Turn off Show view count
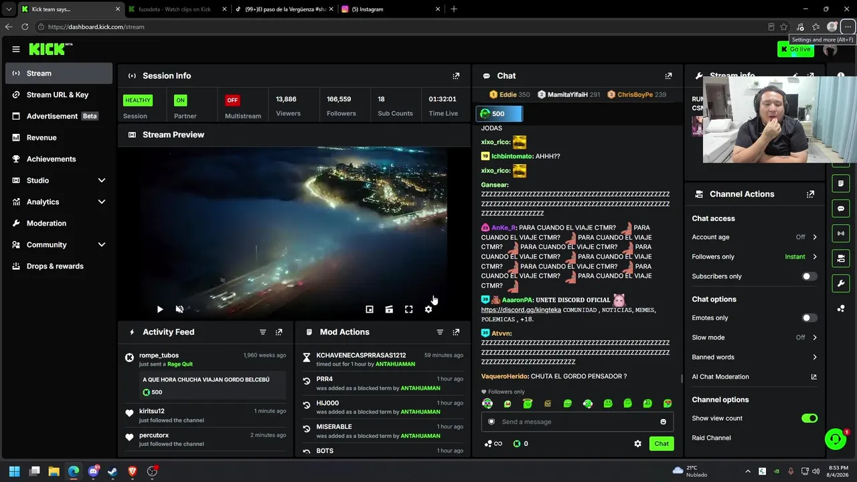 [809, 418]
